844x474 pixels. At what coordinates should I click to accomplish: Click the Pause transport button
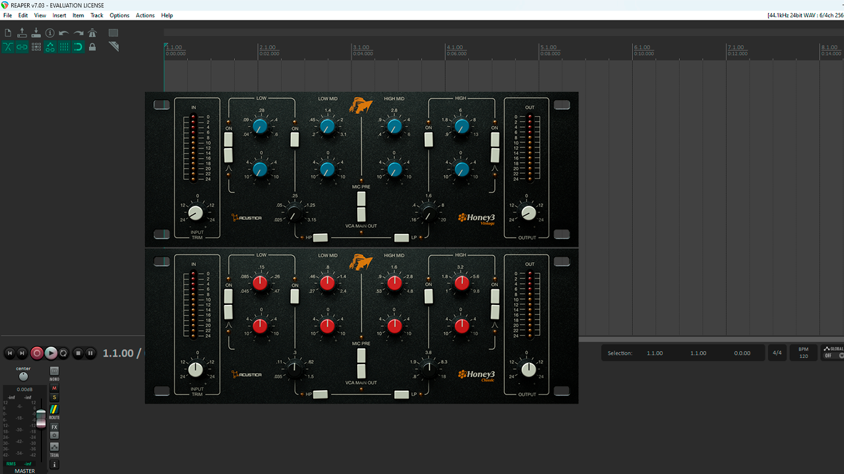point(91,353)
